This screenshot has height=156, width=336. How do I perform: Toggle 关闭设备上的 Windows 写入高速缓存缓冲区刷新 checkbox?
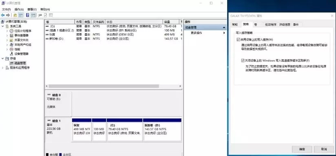point(243,61)
